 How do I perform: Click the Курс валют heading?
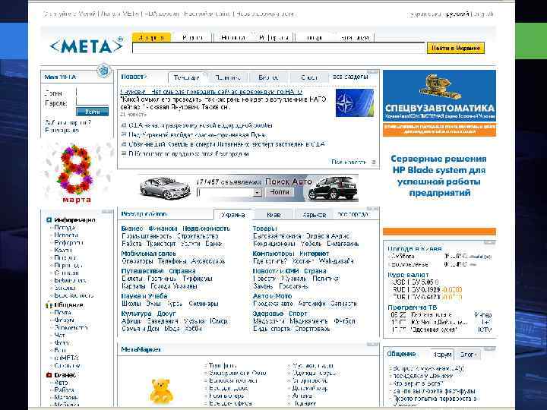click(x=408, y=275)
